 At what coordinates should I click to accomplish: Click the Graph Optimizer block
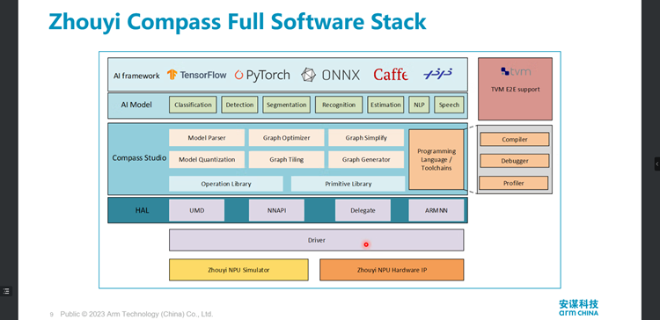(x=286, y=137)
